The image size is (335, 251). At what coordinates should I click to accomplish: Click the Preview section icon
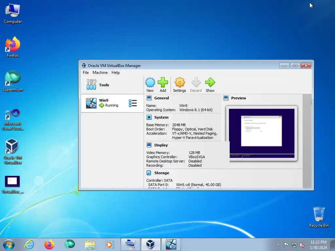(x=226, y=98)
